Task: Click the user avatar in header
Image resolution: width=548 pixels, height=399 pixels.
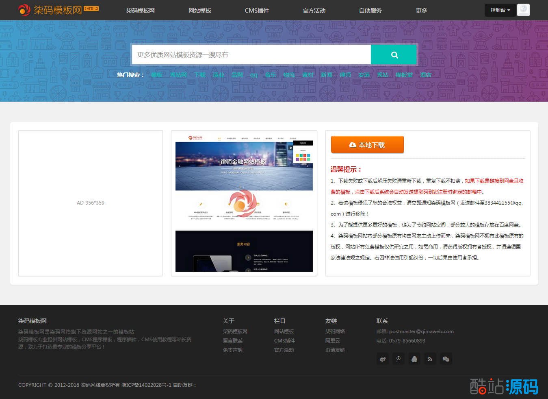Action: point(523,10)
